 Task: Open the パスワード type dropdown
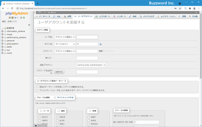pyautogui.click(x=65, y=51)
